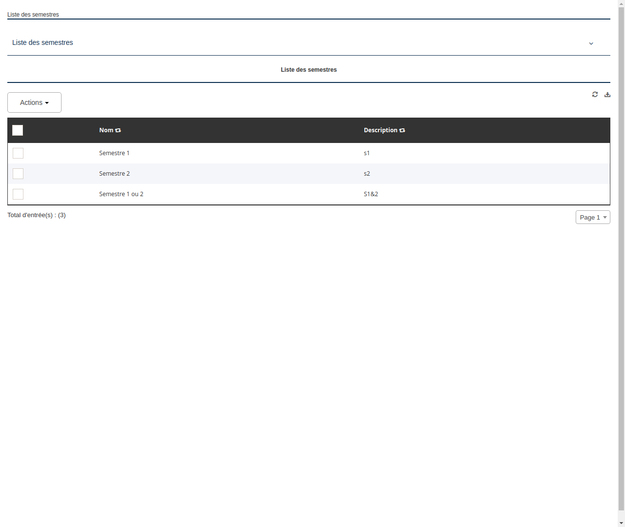Screen dimensions: 625x527
Task: Open the Page 1 pagination selector
Action: (593, 217)
